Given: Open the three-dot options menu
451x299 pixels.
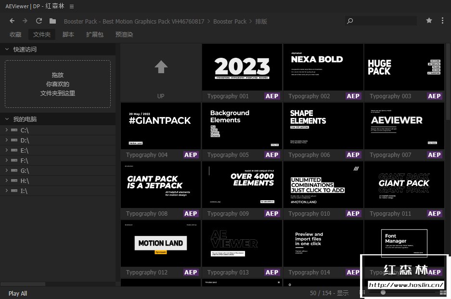Looking at the screenshot, I should coord(442,20).
